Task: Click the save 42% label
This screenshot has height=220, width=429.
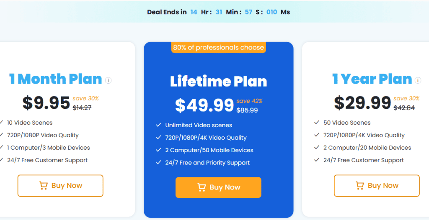Action: pyautogui.click(x=250, y=101)
